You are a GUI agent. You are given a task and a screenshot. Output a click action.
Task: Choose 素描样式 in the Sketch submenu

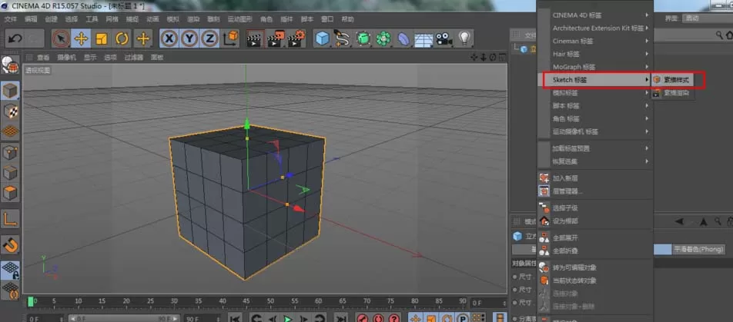pyautogui.click(x=671, y=80)
